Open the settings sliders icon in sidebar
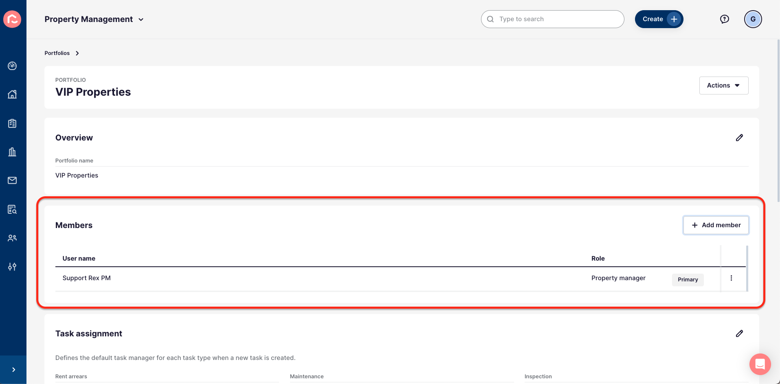 12,267
